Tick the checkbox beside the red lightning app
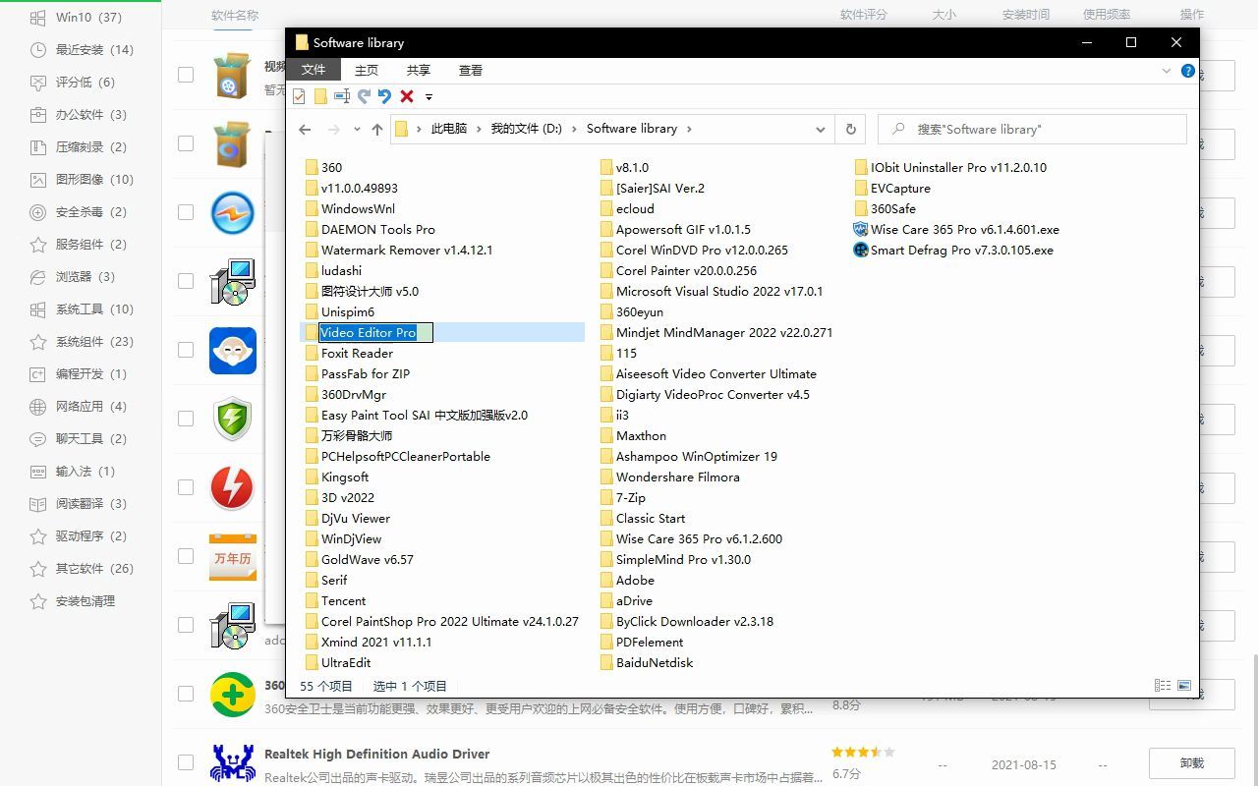This screenshot has width=1258, height=786. coord(186,487)
